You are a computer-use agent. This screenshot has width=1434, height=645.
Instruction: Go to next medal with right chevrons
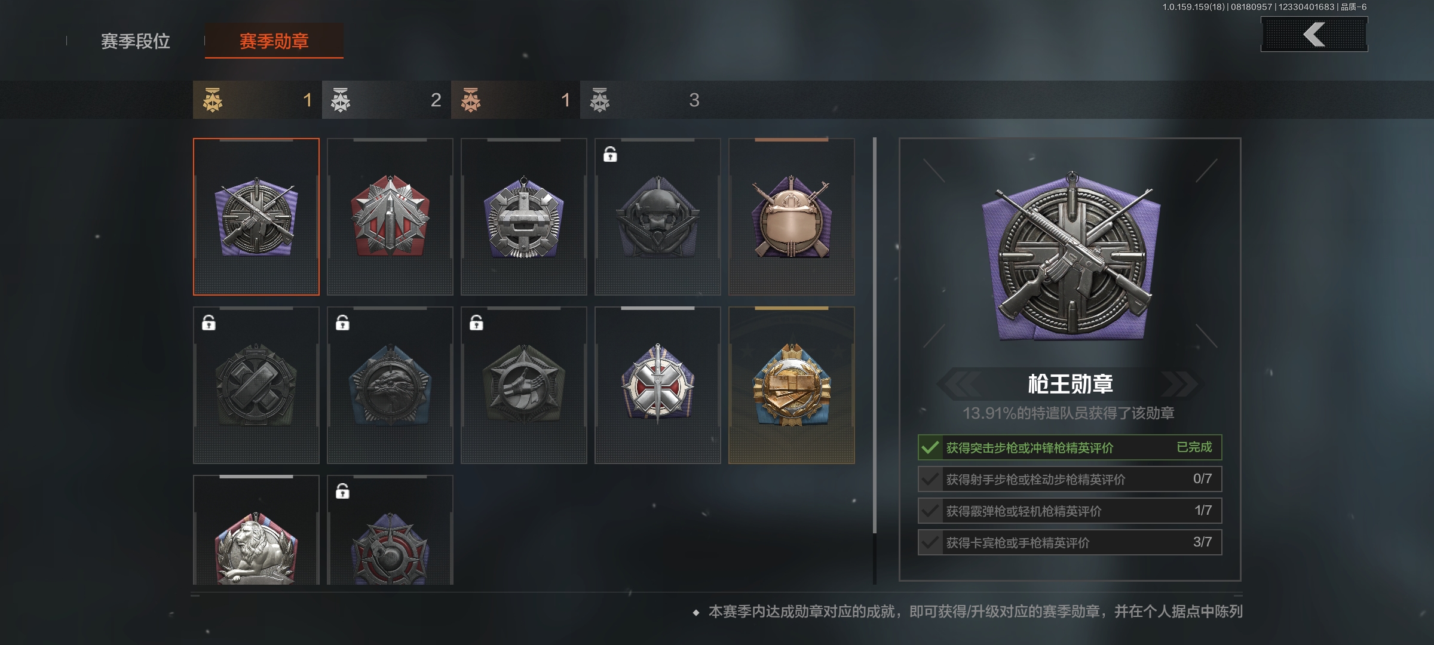click(1179, 383)
